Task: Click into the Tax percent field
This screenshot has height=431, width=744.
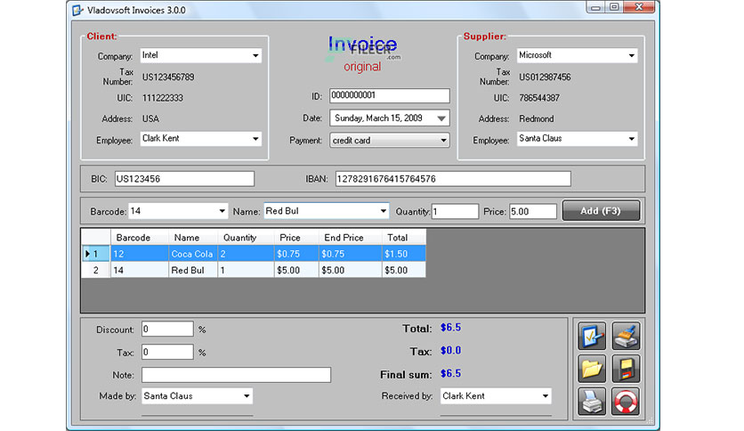Action: coord(167,352)
